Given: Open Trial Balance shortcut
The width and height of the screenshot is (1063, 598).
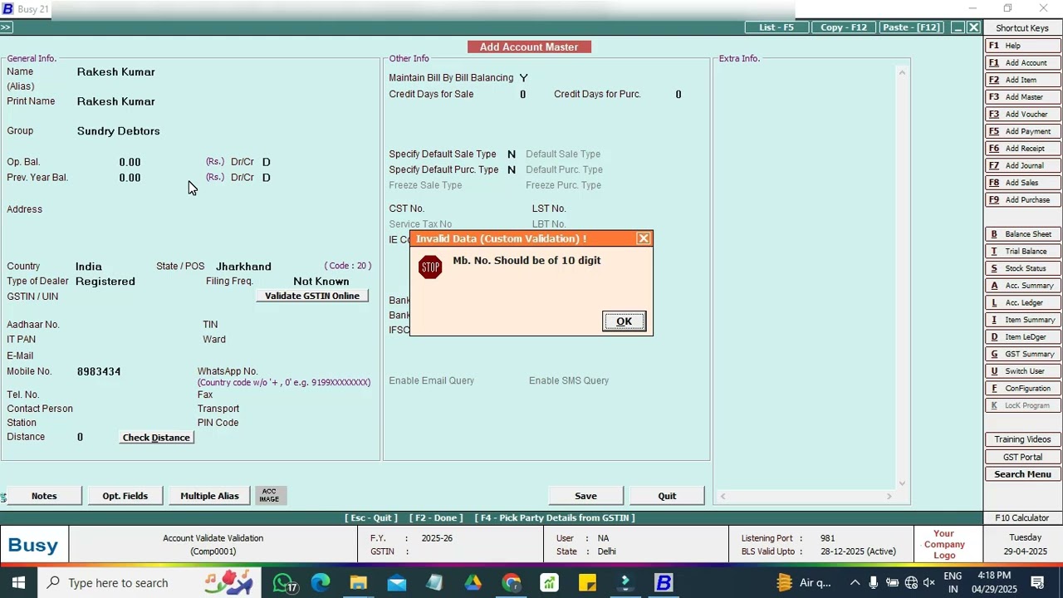Looking at the screenshot, I should click(1022, 252).
